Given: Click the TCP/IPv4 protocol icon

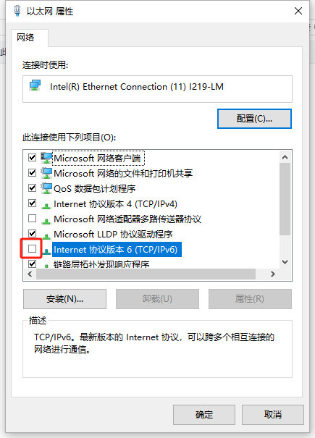Looking at the screenshot, I should (x=46, y=206).
